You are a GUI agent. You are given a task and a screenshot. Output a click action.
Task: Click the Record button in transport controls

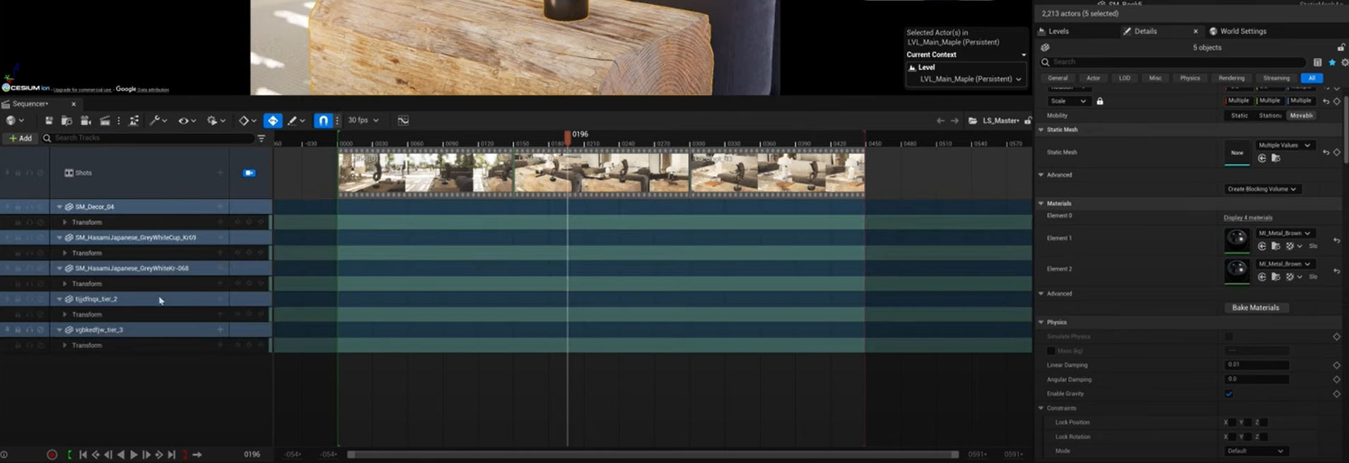click(x=52, y=455)
